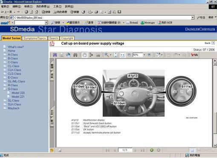This screenshot has width=217, height=158.
Task: Open the zoom percentage dropdown arrow
Action: (144, 55)
